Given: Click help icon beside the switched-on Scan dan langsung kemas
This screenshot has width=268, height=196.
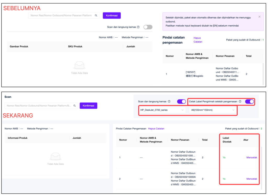Looking at the screenshot, I should coord(169,101).
